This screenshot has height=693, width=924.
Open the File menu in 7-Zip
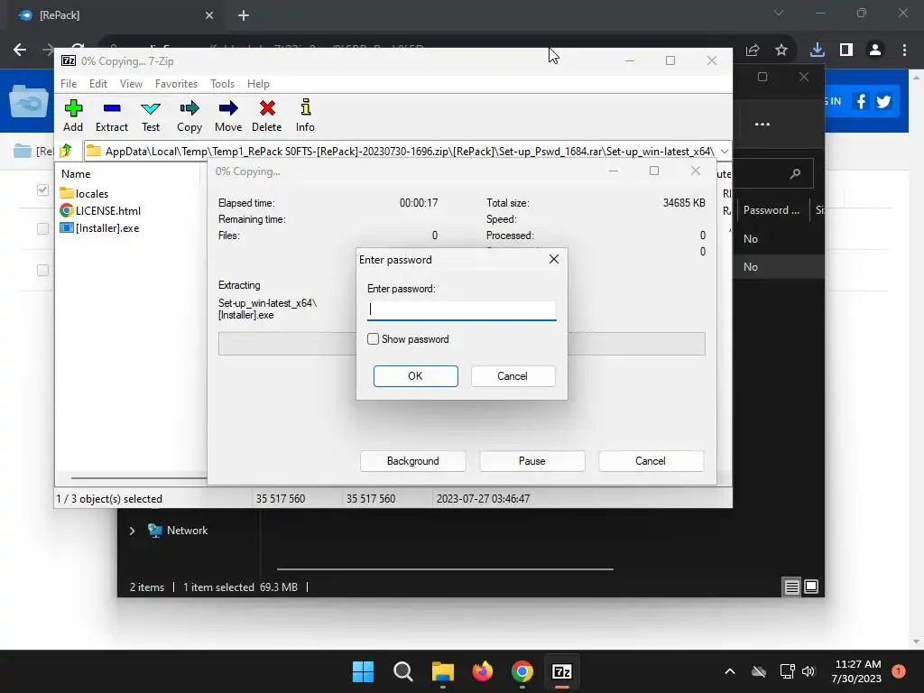click(69, 84)
